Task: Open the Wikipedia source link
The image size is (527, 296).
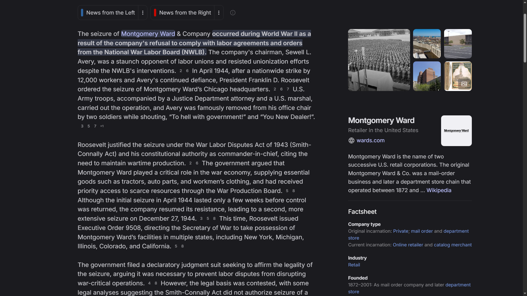Action: [x=439, y=190]
